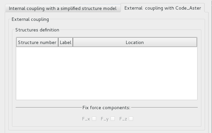Click the Label column header
This screenshot has width=212, height=133.
click(66, 42)
